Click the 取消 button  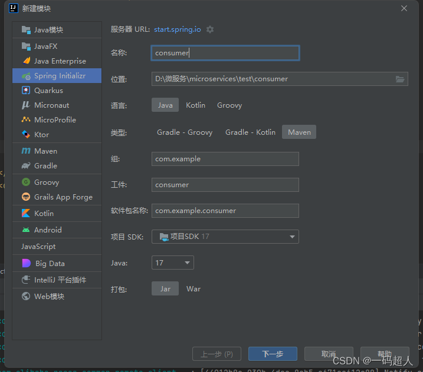click(329, 354)
